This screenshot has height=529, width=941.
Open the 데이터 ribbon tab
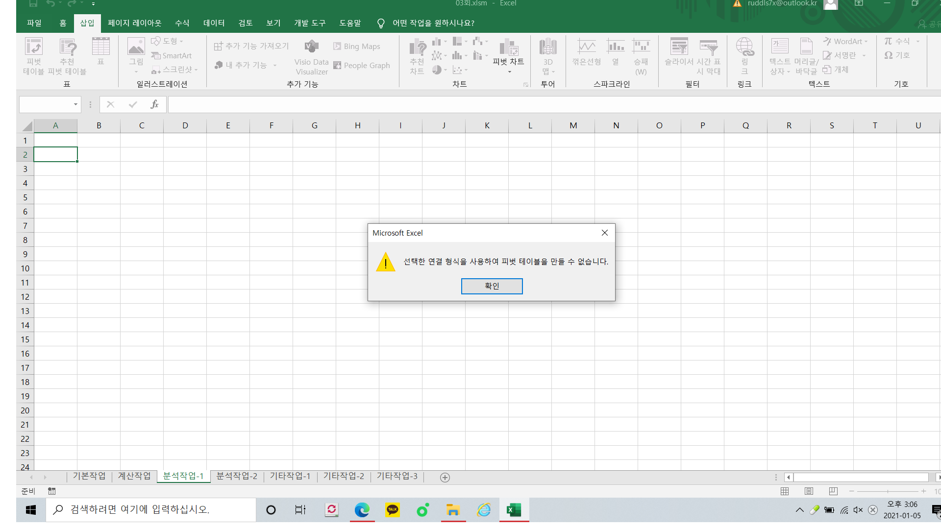point(214,23)
